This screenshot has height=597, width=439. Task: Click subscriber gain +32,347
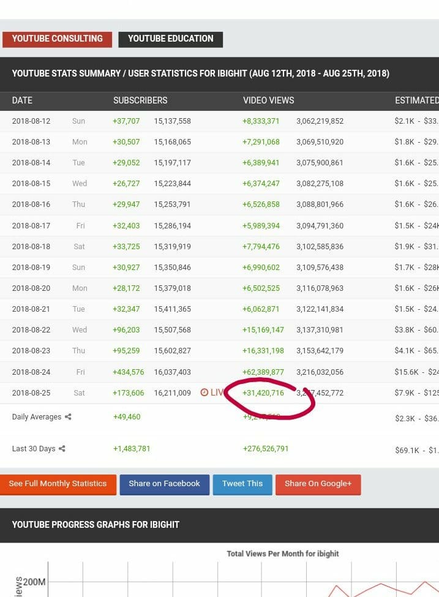[126, 309]
